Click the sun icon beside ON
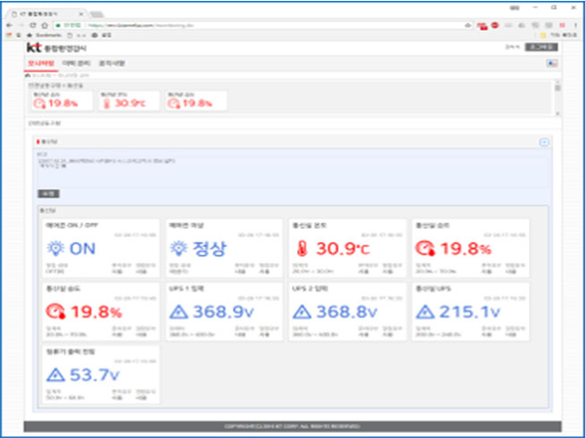The width and height of the screenshot is (585, 438). point(55,248)
